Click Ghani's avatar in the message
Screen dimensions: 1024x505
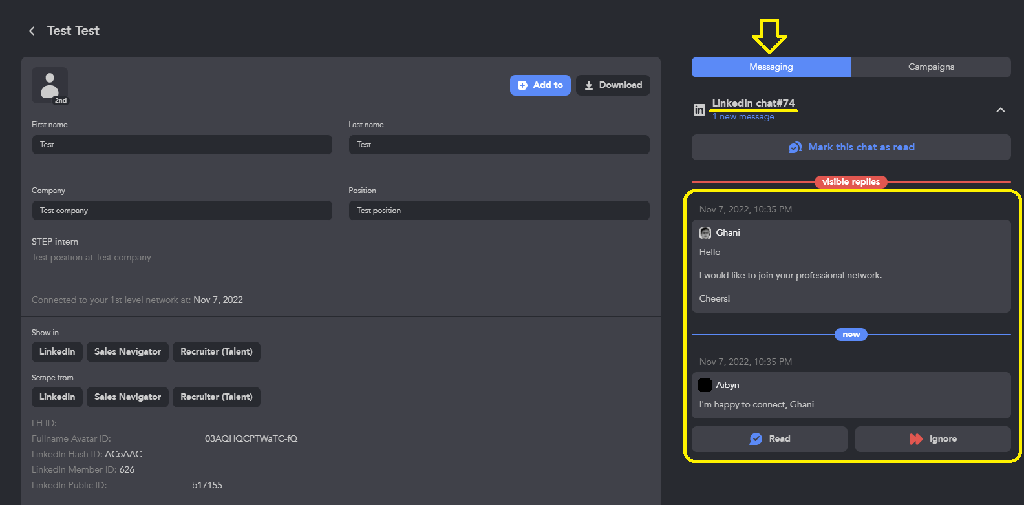coord(705,232)
